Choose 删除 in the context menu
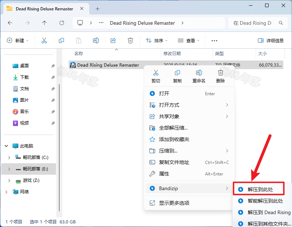The image size is (292, 227). [221, 76]
